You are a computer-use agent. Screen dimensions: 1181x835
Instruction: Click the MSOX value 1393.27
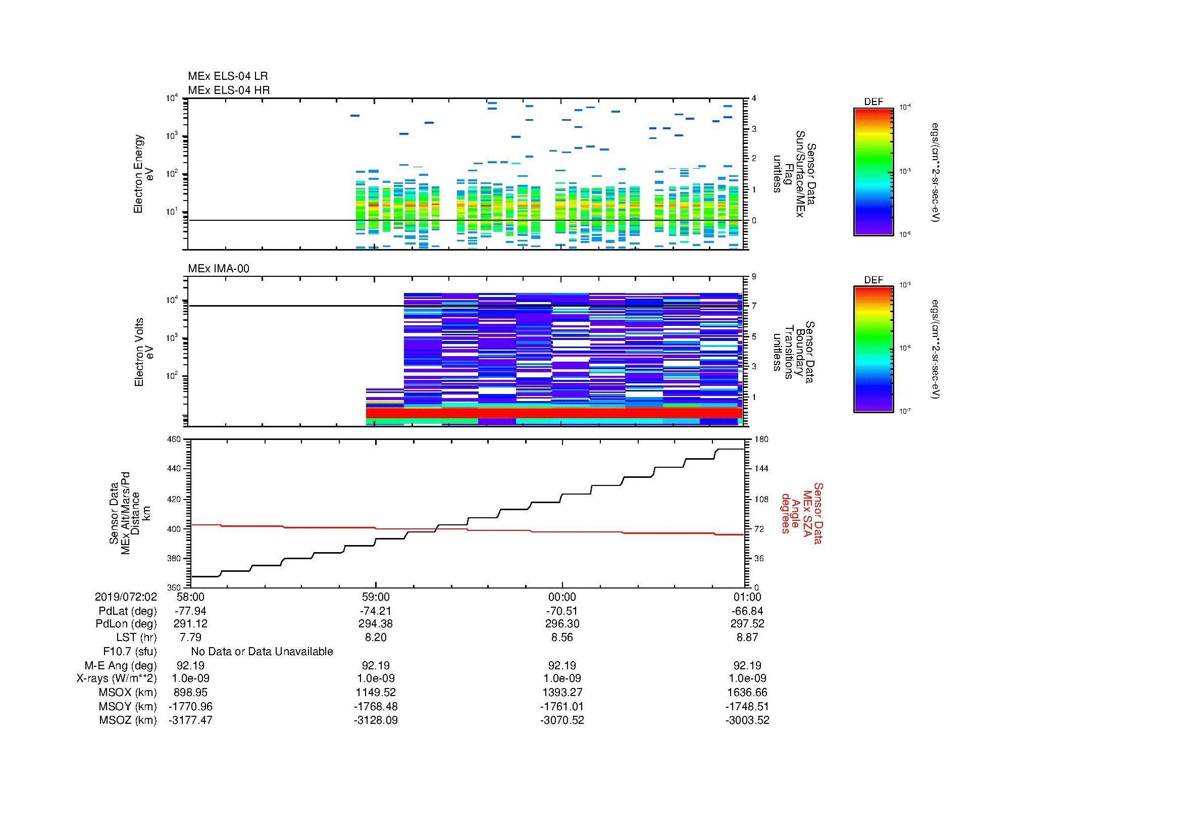pos(562,693)
